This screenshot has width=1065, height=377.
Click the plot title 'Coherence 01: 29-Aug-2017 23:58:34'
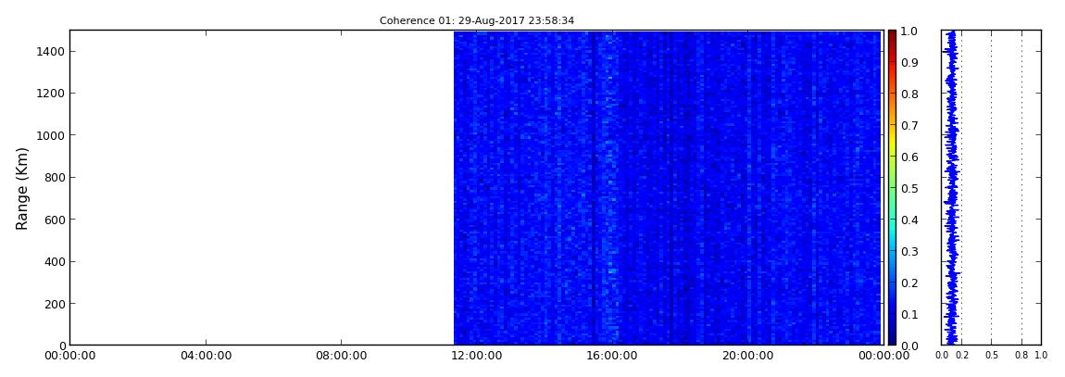click(476, 21)
